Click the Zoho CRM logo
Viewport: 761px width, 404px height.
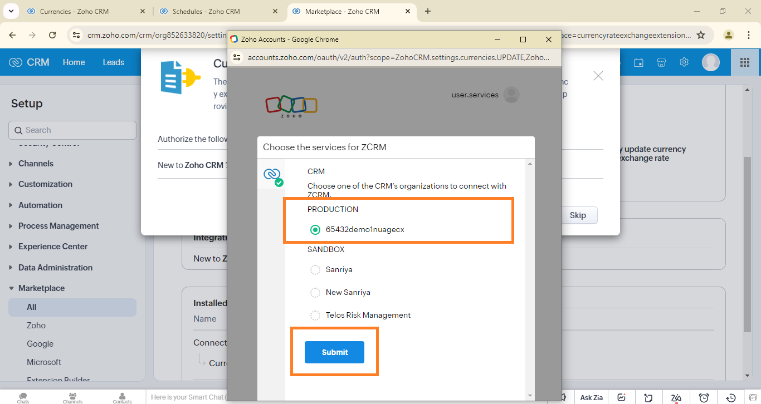coord(30,62)
